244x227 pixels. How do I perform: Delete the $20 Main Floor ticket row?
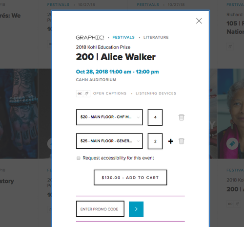182,117
